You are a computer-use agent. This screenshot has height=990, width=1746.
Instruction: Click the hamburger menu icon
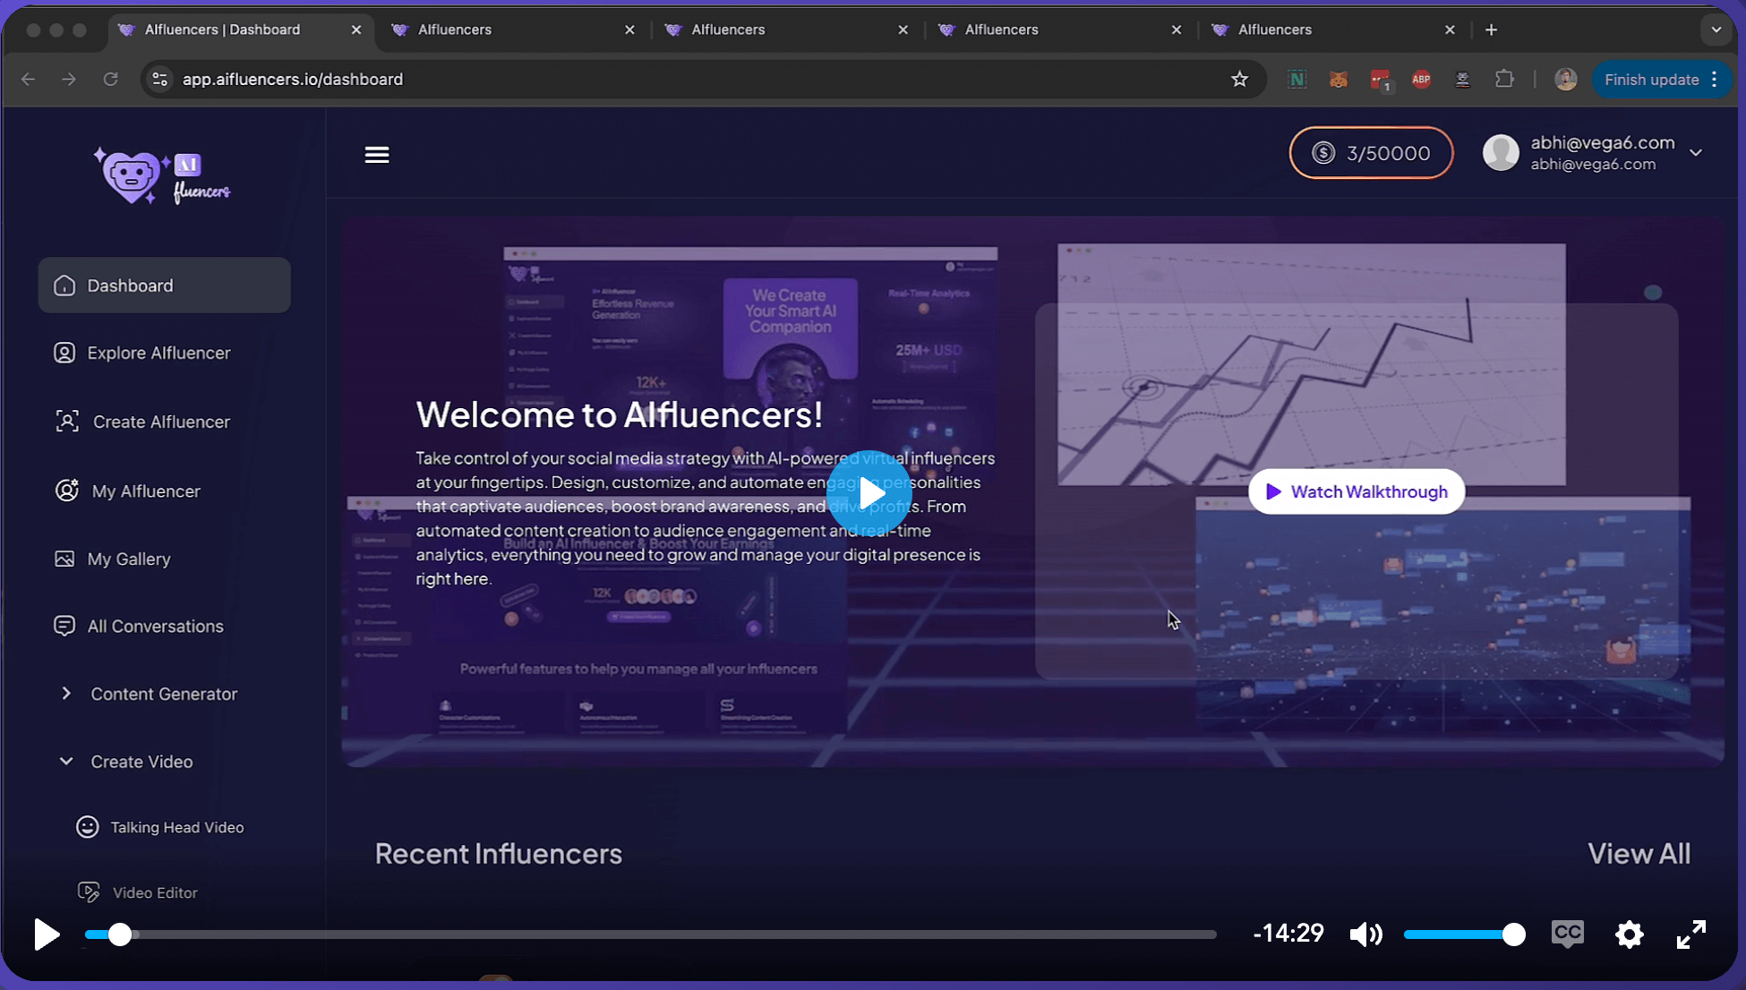coord(377,155)
